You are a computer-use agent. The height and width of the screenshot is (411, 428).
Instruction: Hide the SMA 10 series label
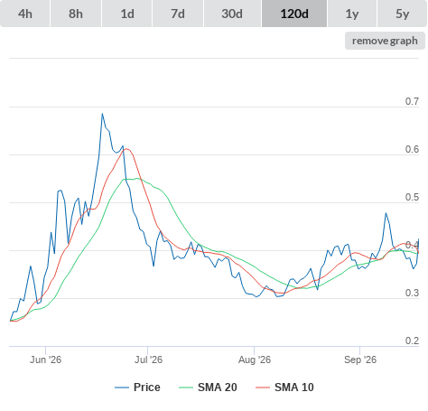point(294,388)
